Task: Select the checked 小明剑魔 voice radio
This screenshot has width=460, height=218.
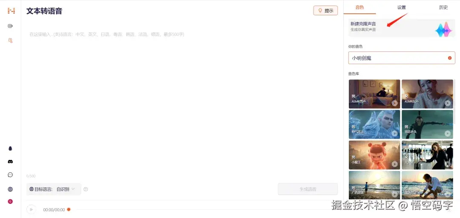Action: [x=450, y=58]
